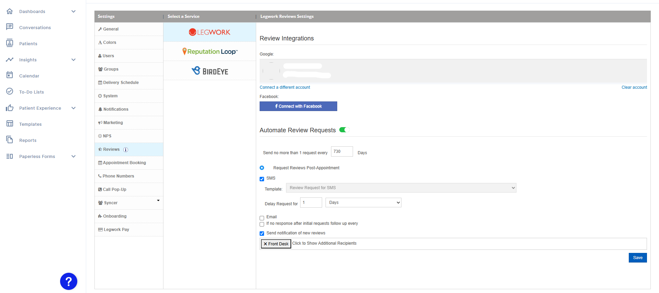Viewport: 659px width, 293px height.
Task: Click the connected Google account box
Action: (453, 71)
